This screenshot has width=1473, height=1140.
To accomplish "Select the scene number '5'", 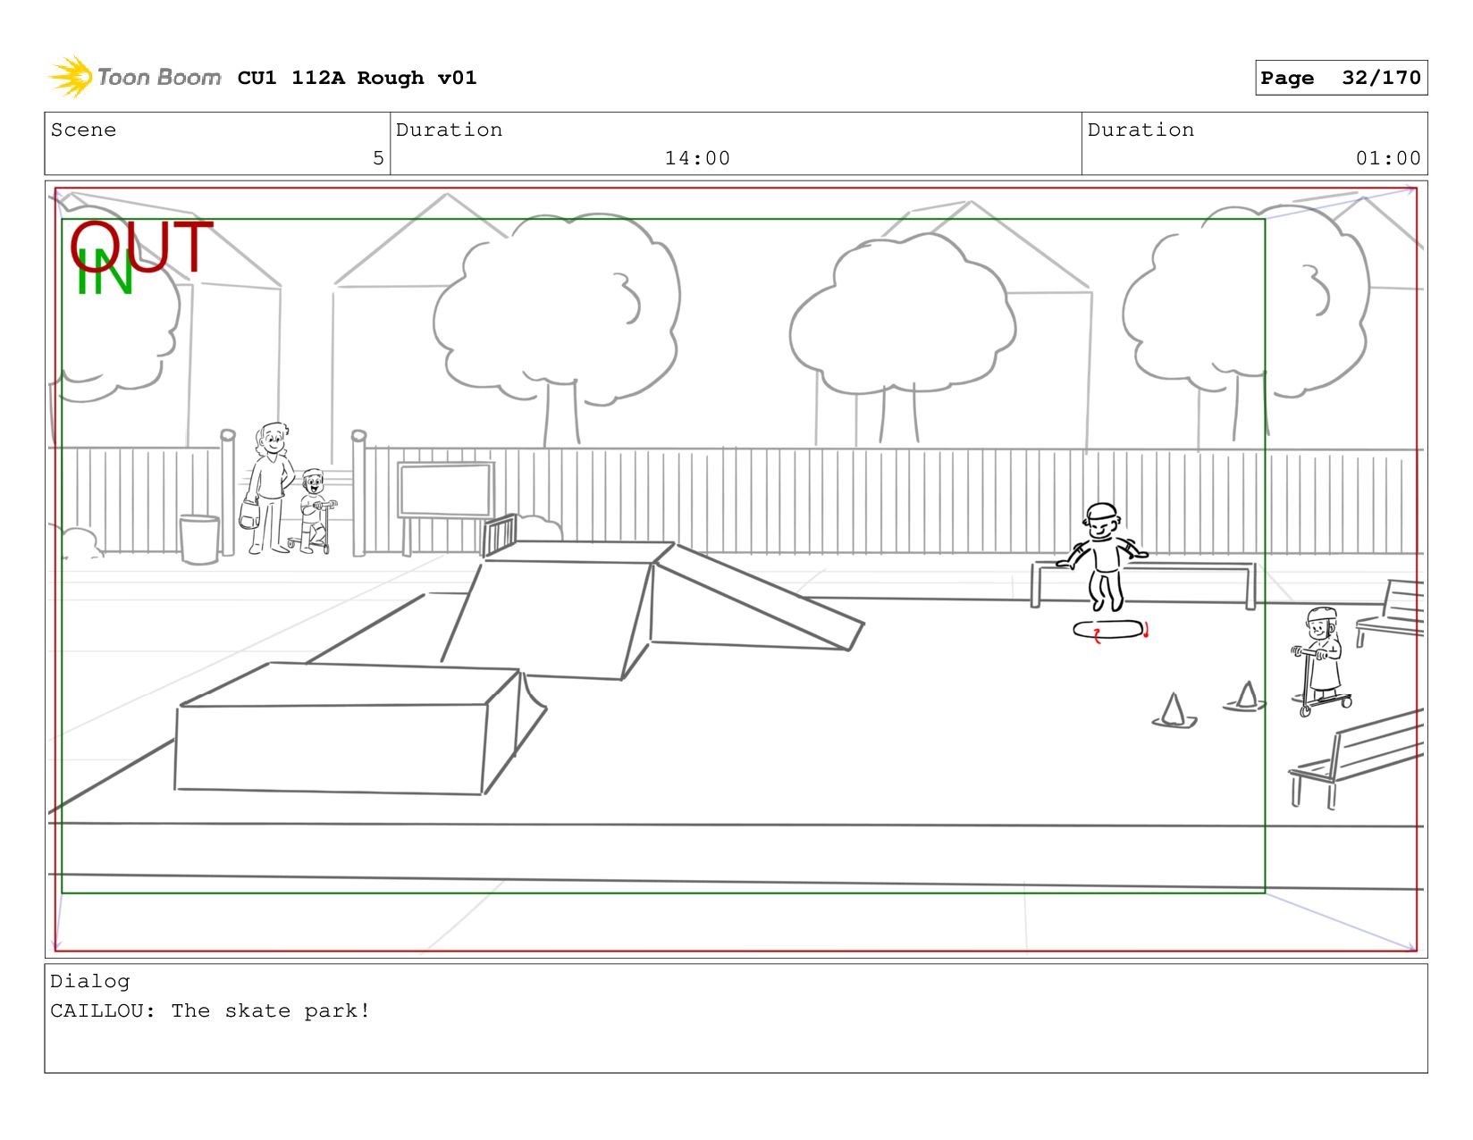I will point(378,158).
